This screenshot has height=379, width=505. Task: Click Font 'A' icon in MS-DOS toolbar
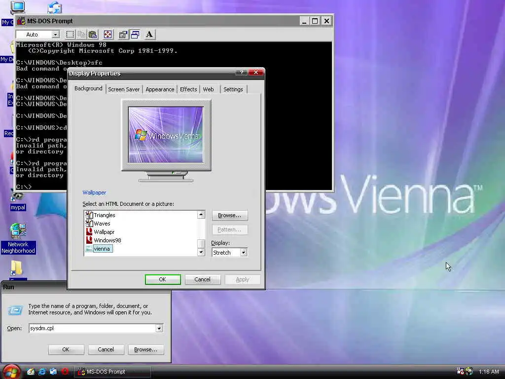pos(149,35)
